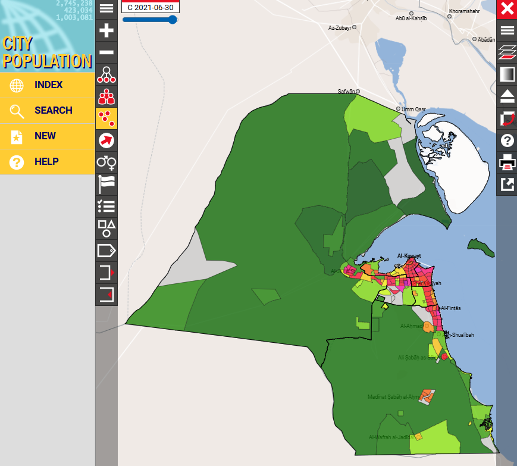Click the rotate view icon

coord(507,118)
